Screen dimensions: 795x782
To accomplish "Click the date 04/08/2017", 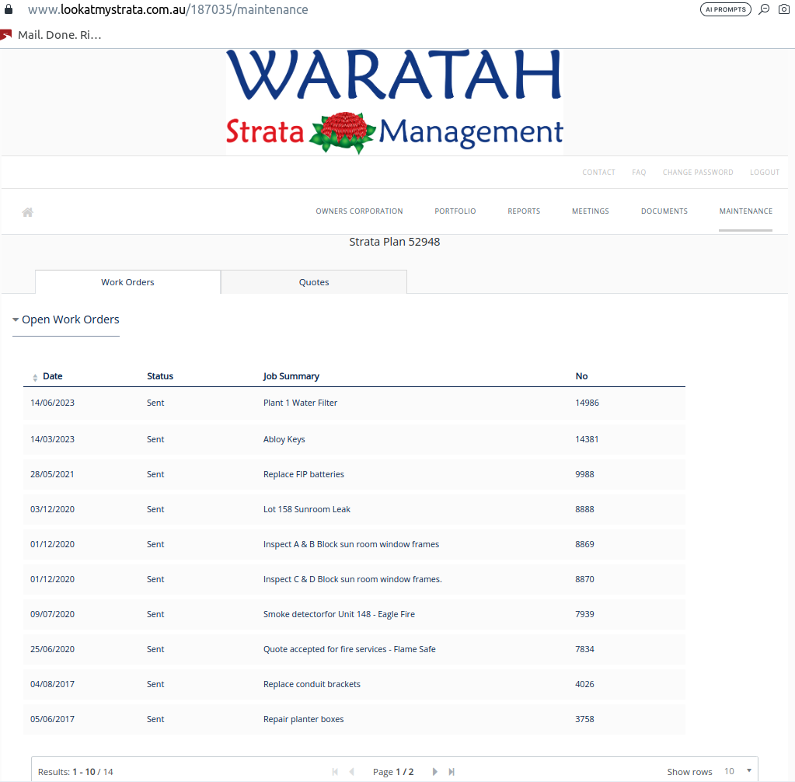I will (52, 684).
